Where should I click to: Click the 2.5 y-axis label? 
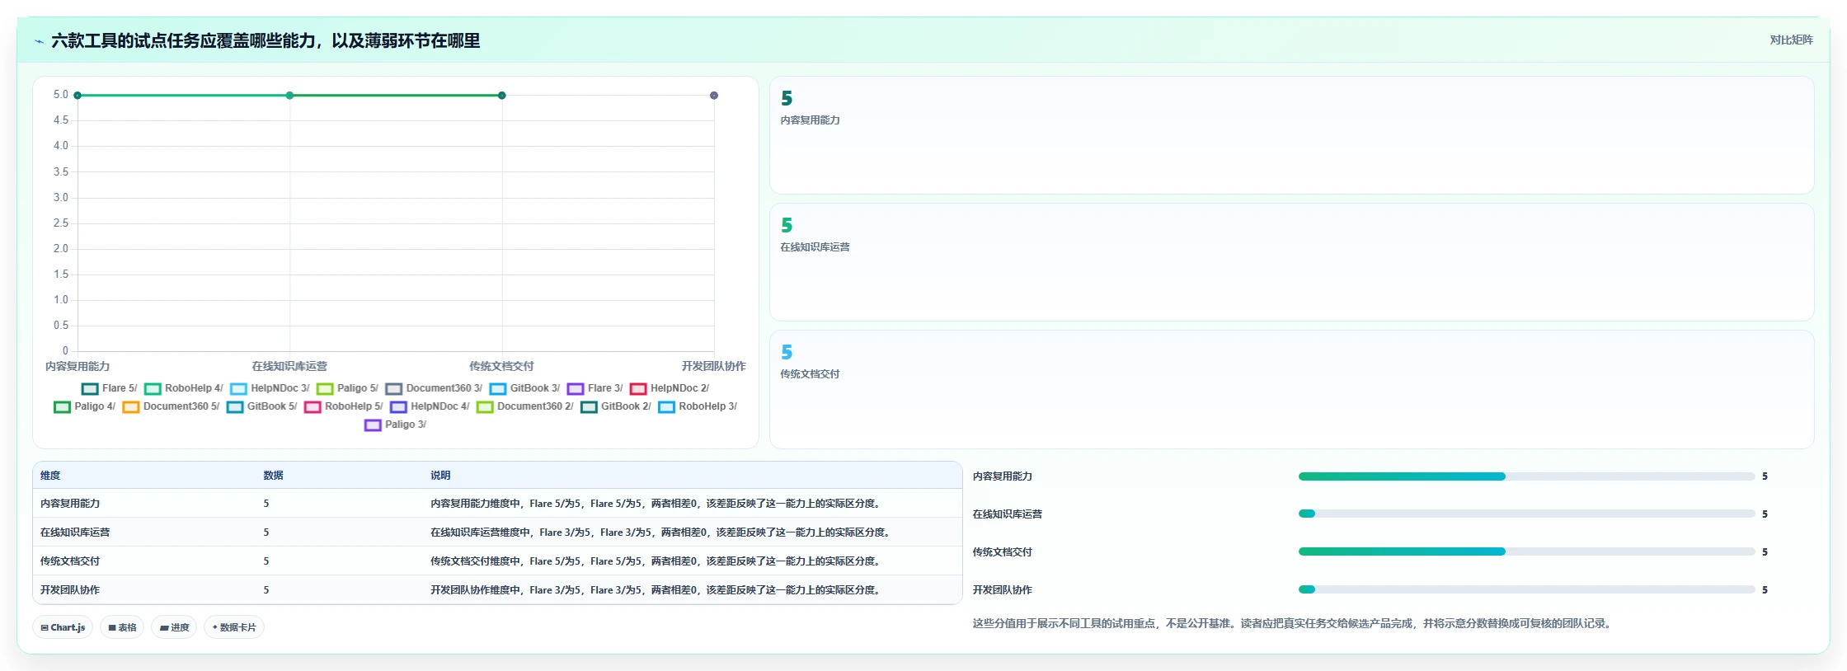point(61,223)
